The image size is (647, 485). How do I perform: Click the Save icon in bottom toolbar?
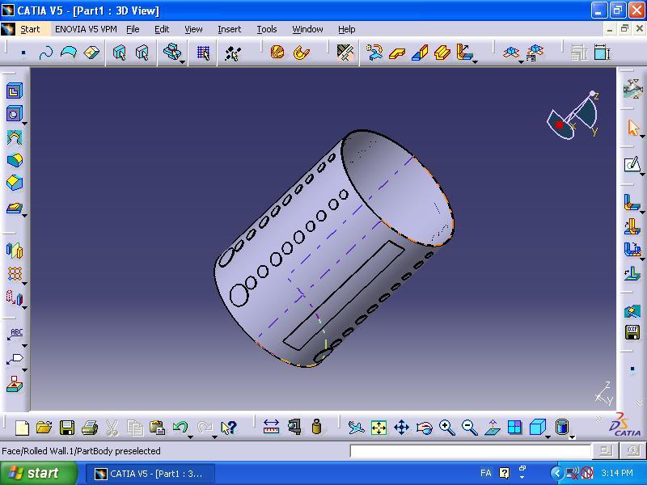point(67,428)
